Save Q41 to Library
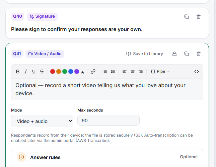The width and height of the screenshot is (216, 167). pos(145,54)
